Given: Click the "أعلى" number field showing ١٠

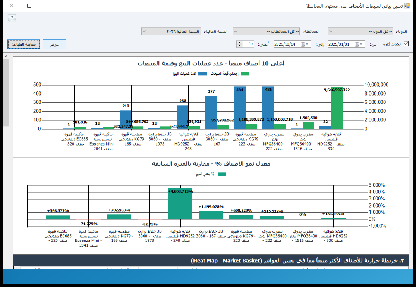Looking at the screenshot, I should coord(249,44).
